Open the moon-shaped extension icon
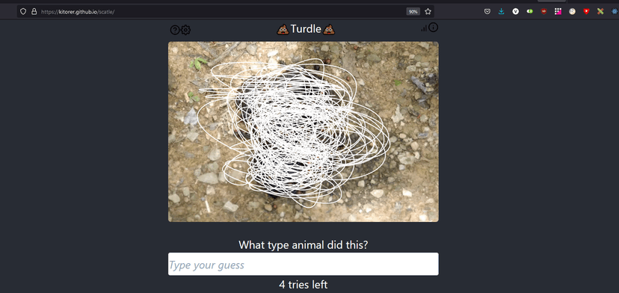 click(x=572, y=11)
